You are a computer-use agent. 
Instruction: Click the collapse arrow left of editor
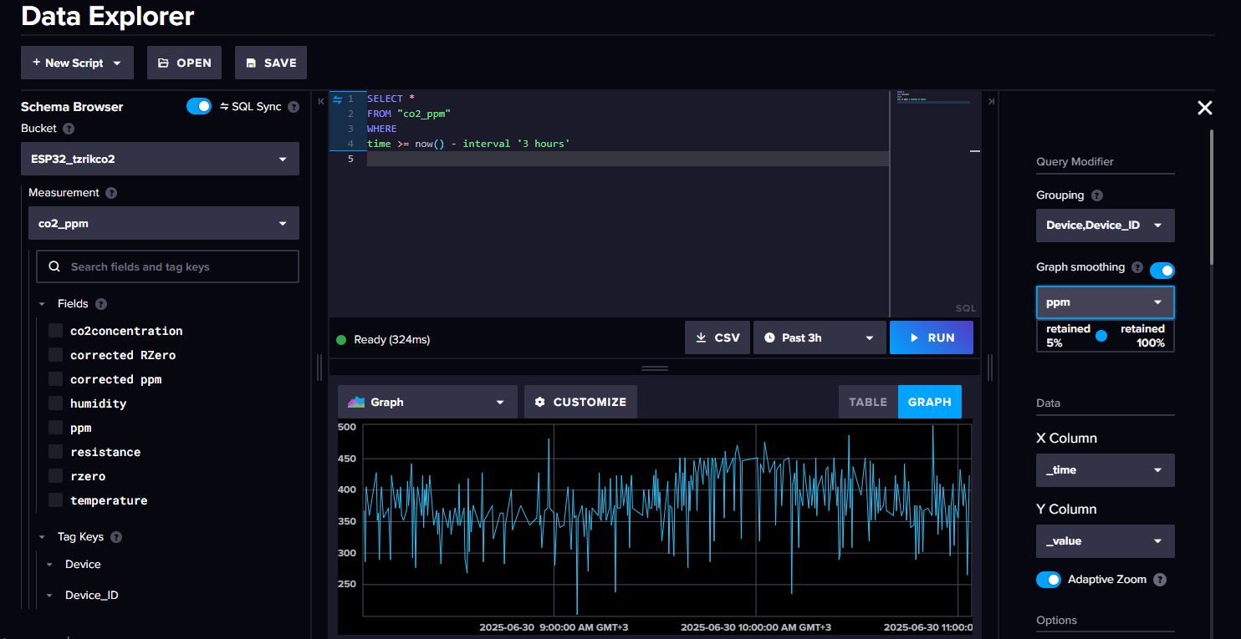click(x=321, y=101)
